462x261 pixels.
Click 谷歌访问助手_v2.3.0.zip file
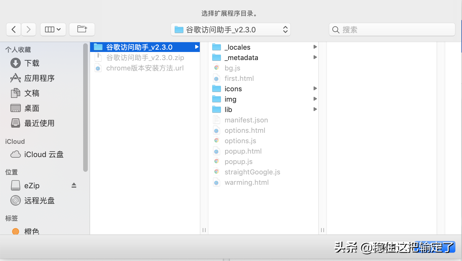(145, 57)
